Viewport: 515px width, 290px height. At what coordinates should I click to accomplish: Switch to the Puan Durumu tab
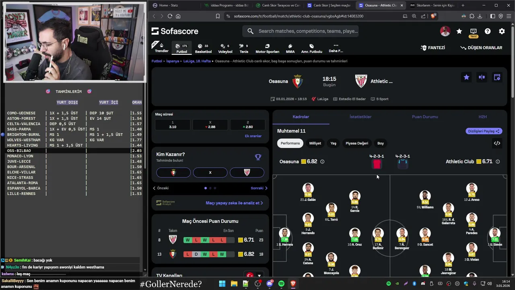(x=425, y=117)
